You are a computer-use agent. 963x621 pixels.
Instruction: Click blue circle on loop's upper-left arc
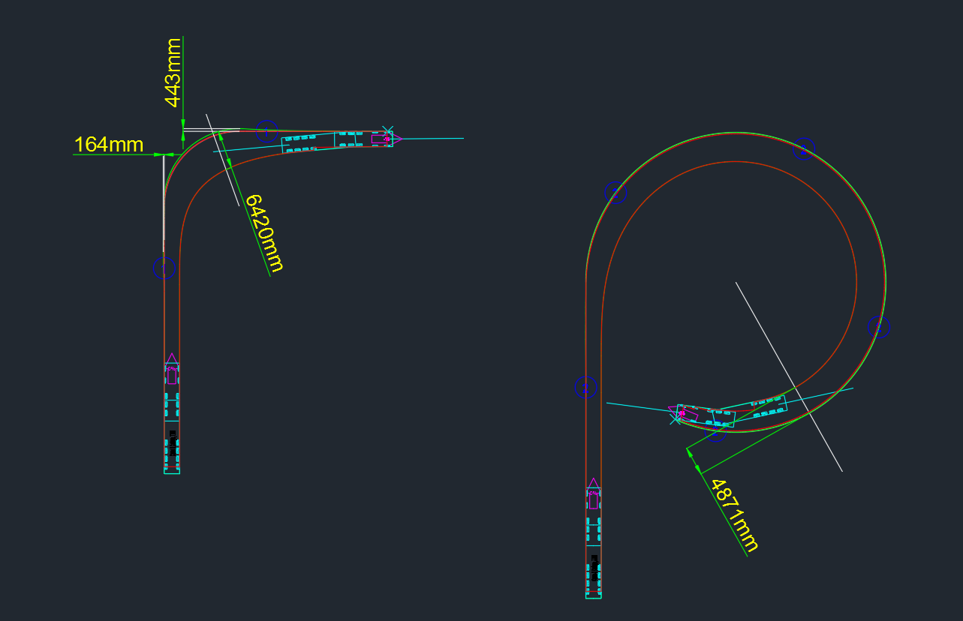[x=615, y=192]
